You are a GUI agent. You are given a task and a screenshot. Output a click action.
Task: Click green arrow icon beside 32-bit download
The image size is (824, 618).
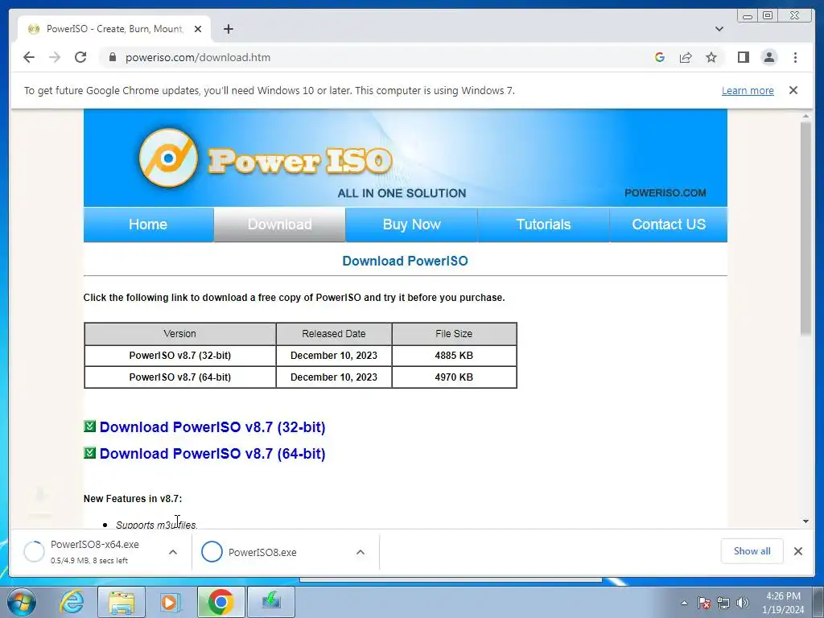pyautogui.click(x=90, y=426)
